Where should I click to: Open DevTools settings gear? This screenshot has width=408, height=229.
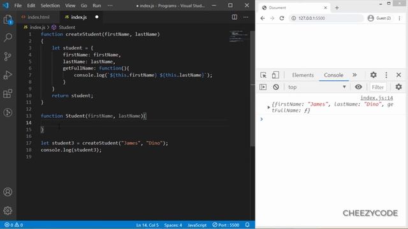coord(374,75)
